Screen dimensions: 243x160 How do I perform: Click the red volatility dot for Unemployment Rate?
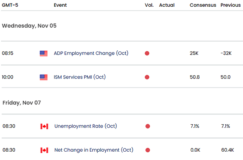(x=148, y=126)
